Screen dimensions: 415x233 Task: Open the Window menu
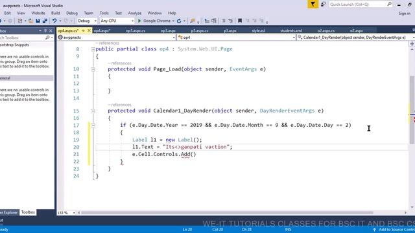(x=154, y=13)
